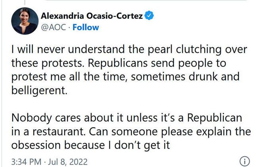This screenshot has width=260, height=167.
Task: Click the Twitter info circle icon
Action: (245, 161)
